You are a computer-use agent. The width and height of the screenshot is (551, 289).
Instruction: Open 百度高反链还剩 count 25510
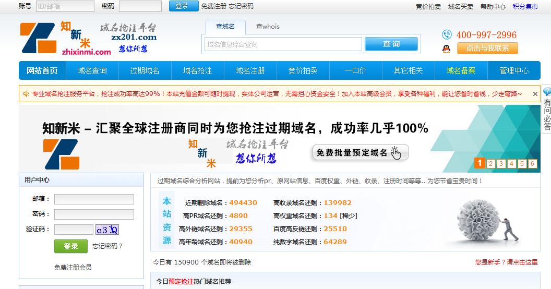335,229
